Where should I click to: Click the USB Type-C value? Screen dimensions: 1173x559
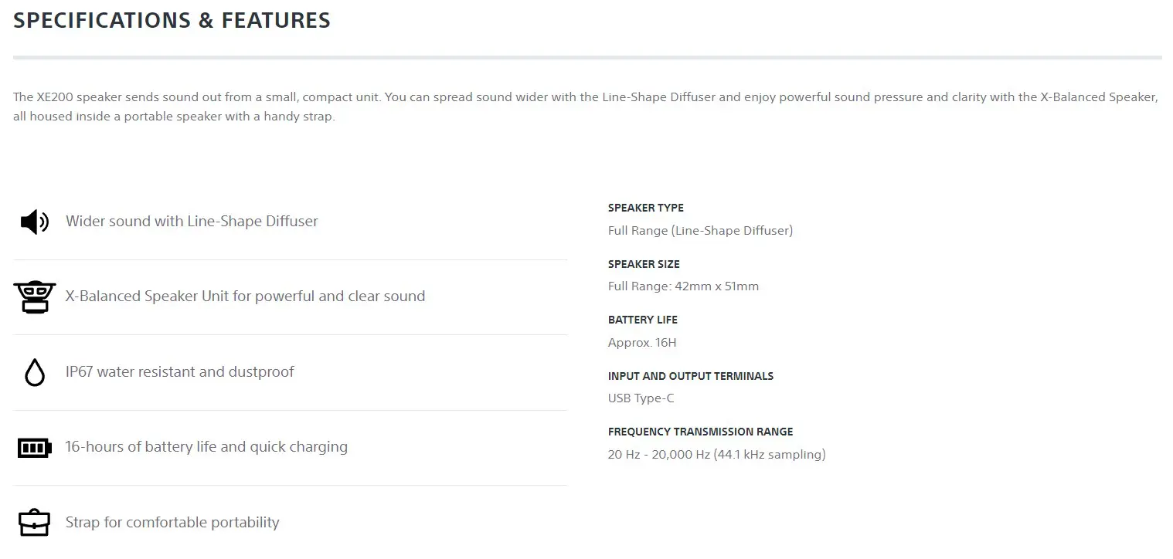[x=641, y=398]
